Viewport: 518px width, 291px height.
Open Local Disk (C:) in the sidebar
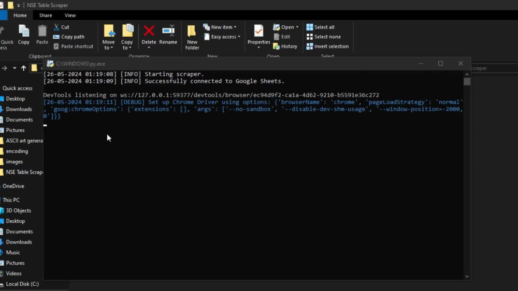click(x=22, y=284)
